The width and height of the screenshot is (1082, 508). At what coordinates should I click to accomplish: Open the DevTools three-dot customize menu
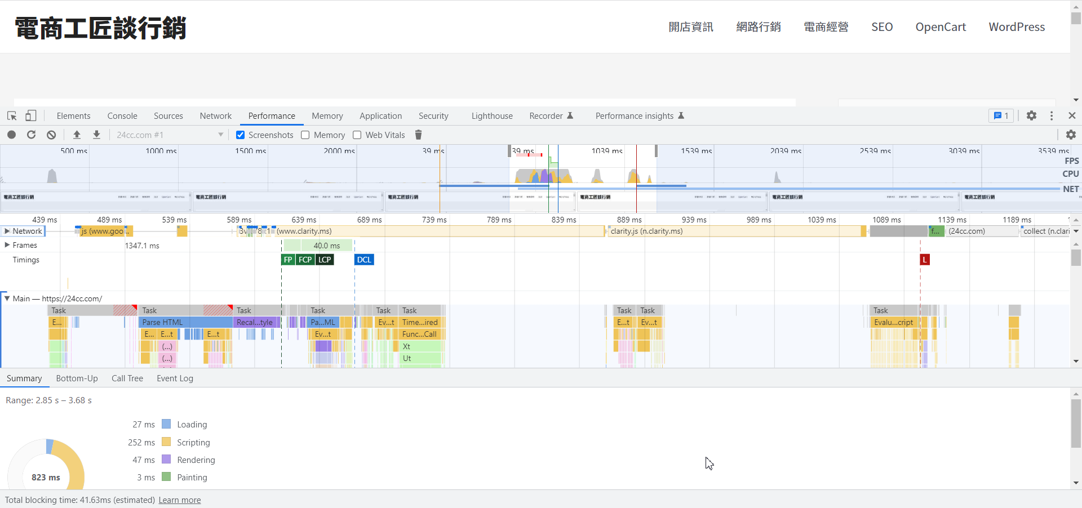[x=1052, y=116]
